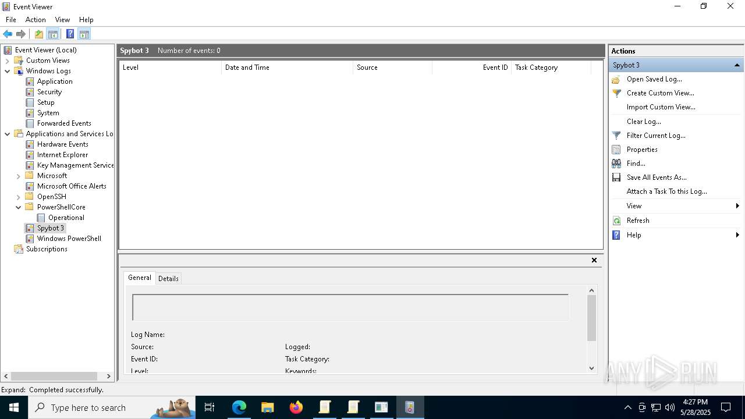The width and height of the screenshot is (745, 419).
Task: Open Microsoft Office Alerts log
Action: coord(72,186)
